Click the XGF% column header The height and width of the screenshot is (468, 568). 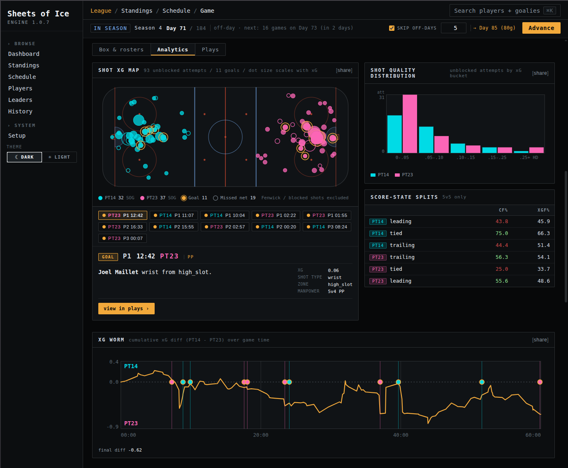(x=544, y=210)
